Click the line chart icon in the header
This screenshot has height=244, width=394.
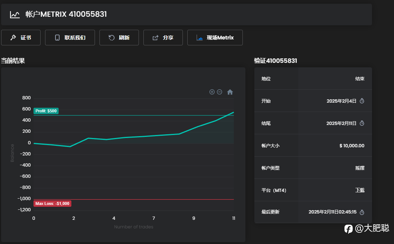point(15,14)
